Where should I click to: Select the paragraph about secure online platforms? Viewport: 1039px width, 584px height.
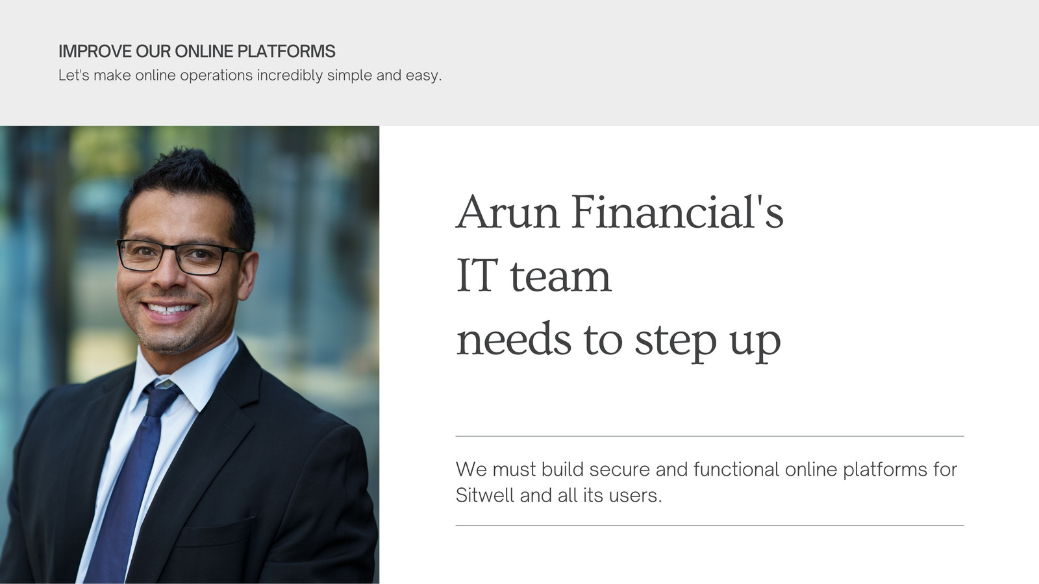click(x=707, y=482)
